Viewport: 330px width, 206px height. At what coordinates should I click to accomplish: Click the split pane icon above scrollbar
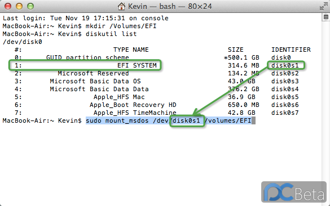click(x=326, y=17)
